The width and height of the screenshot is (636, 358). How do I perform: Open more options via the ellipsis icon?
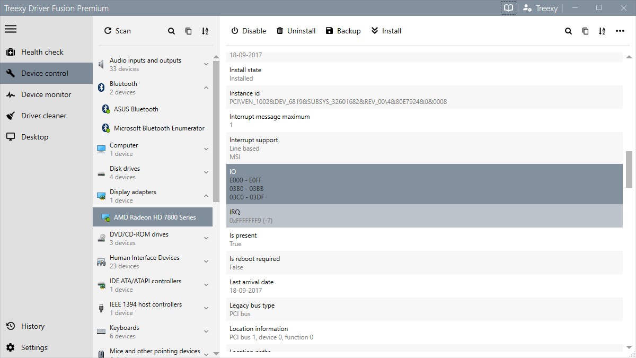point(620,31)
